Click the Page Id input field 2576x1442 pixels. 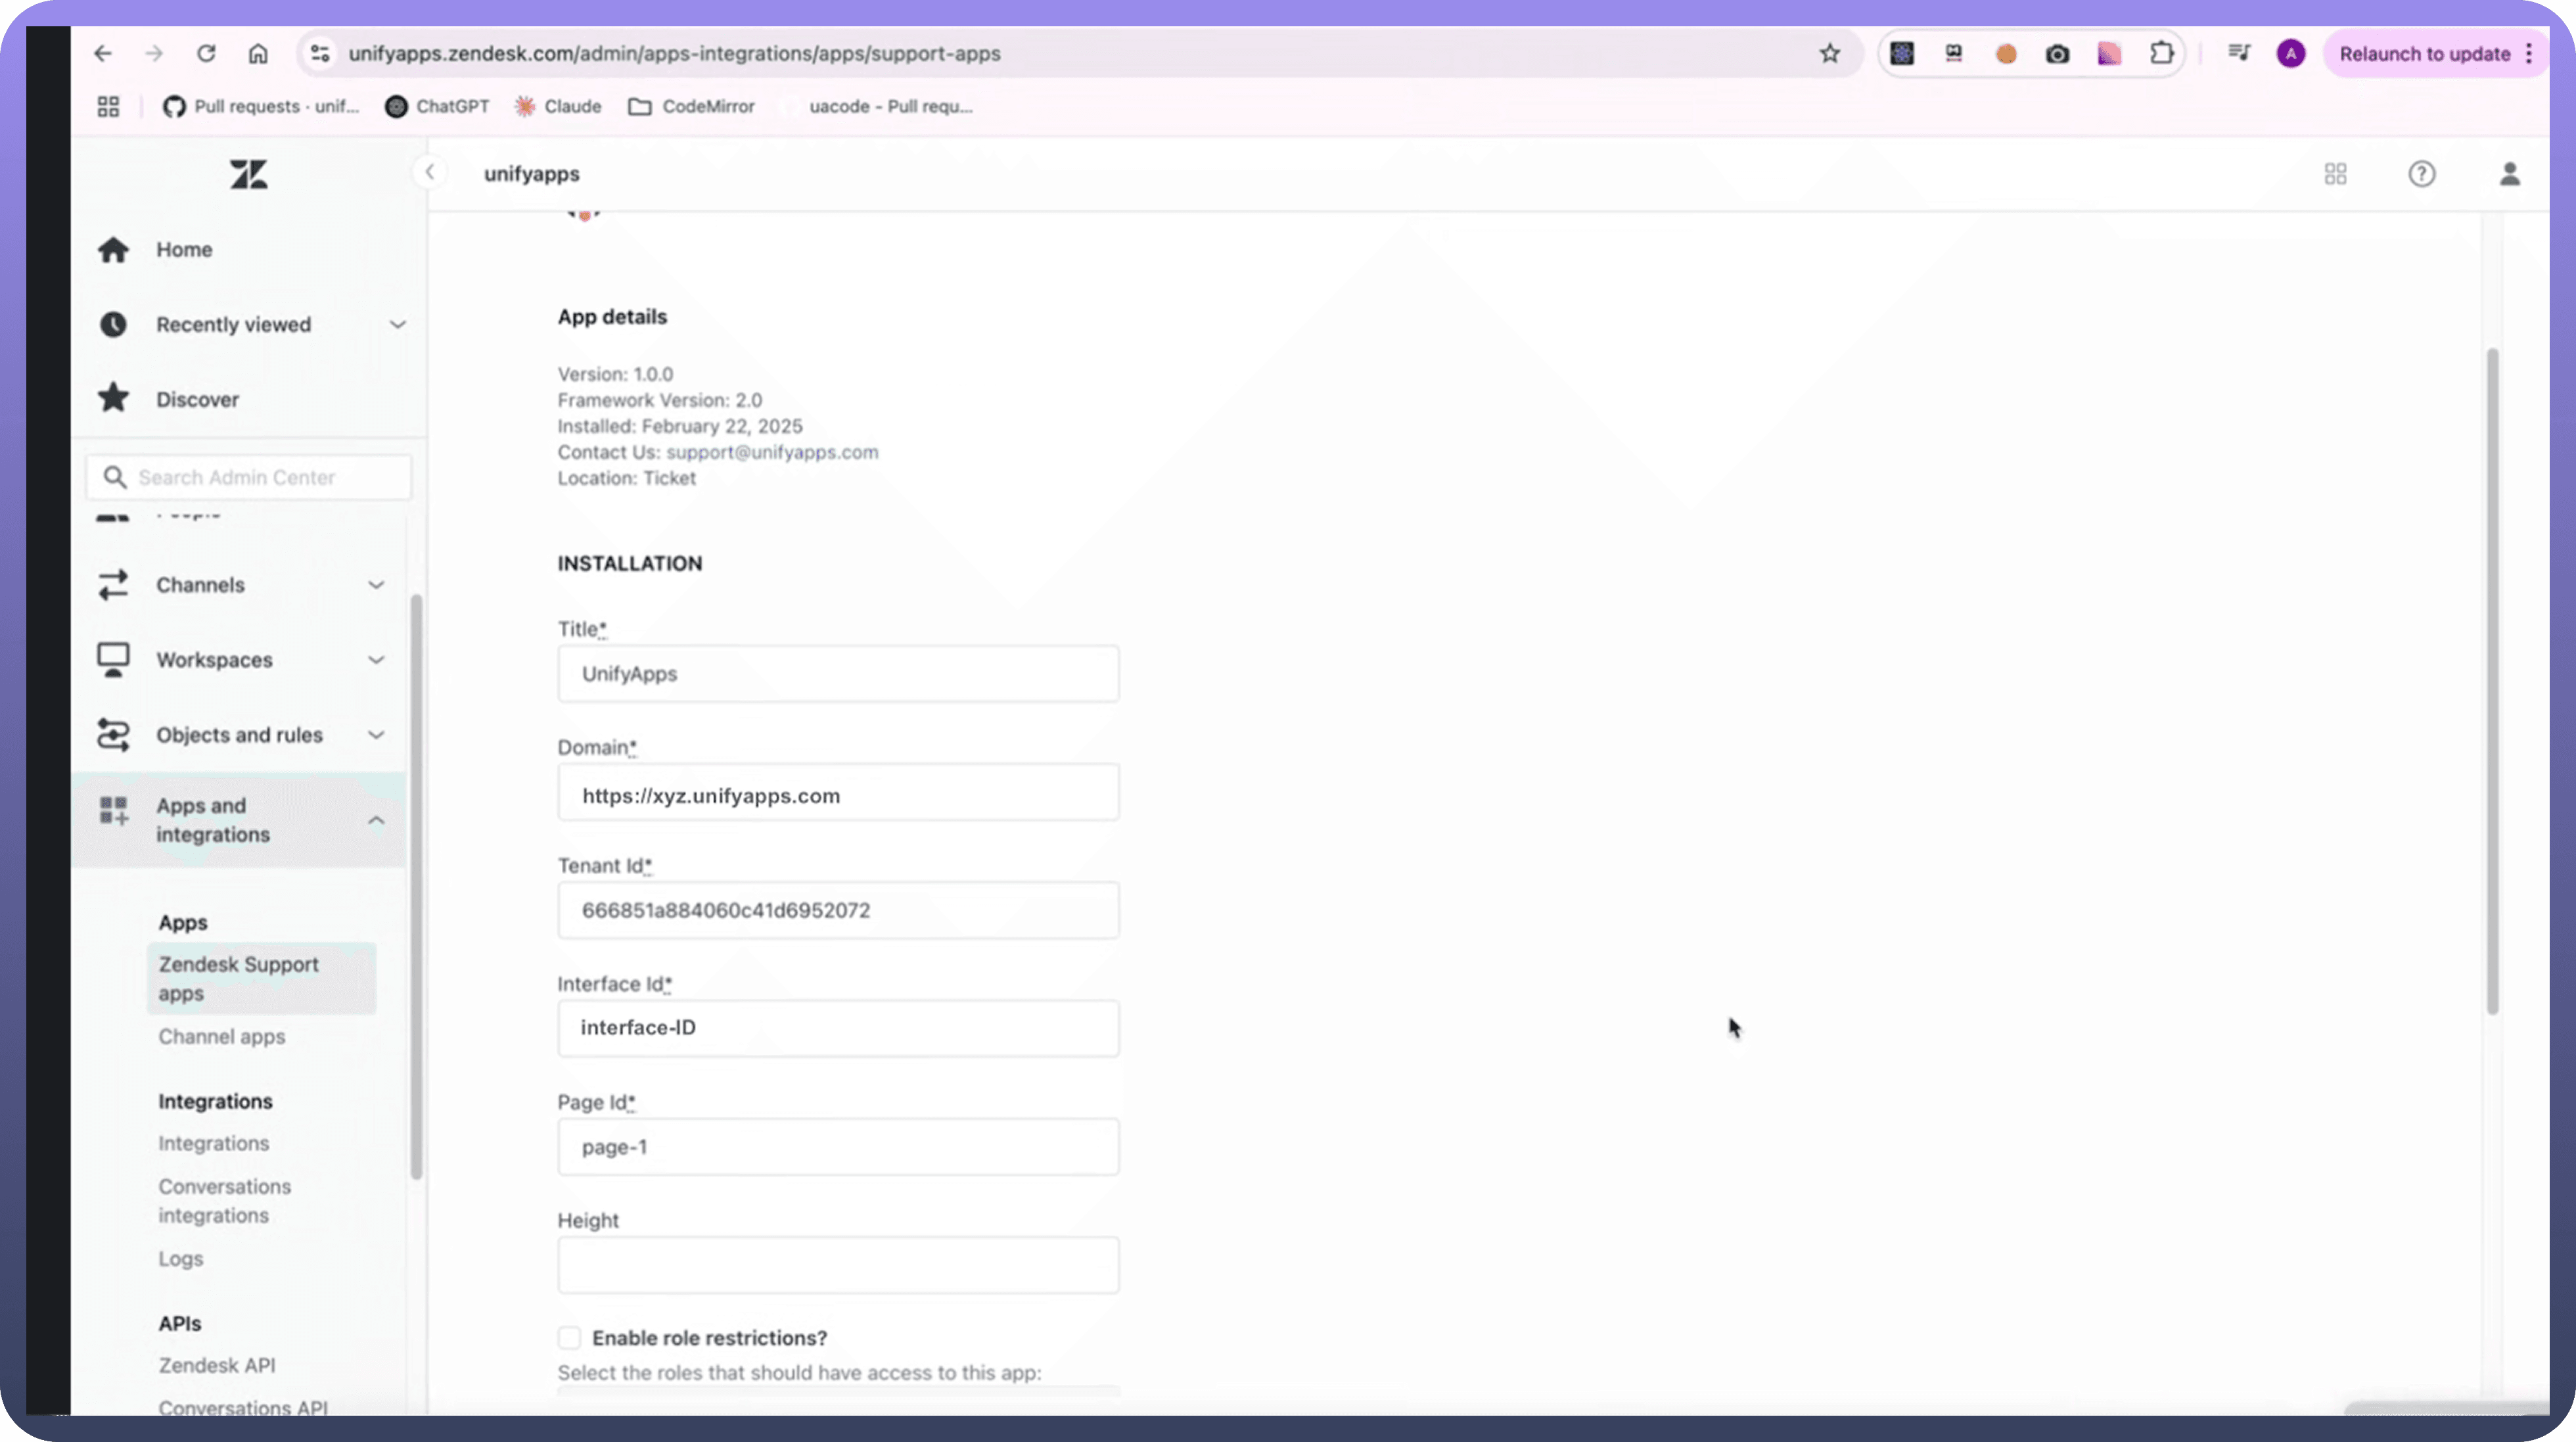coord(838,1147)
